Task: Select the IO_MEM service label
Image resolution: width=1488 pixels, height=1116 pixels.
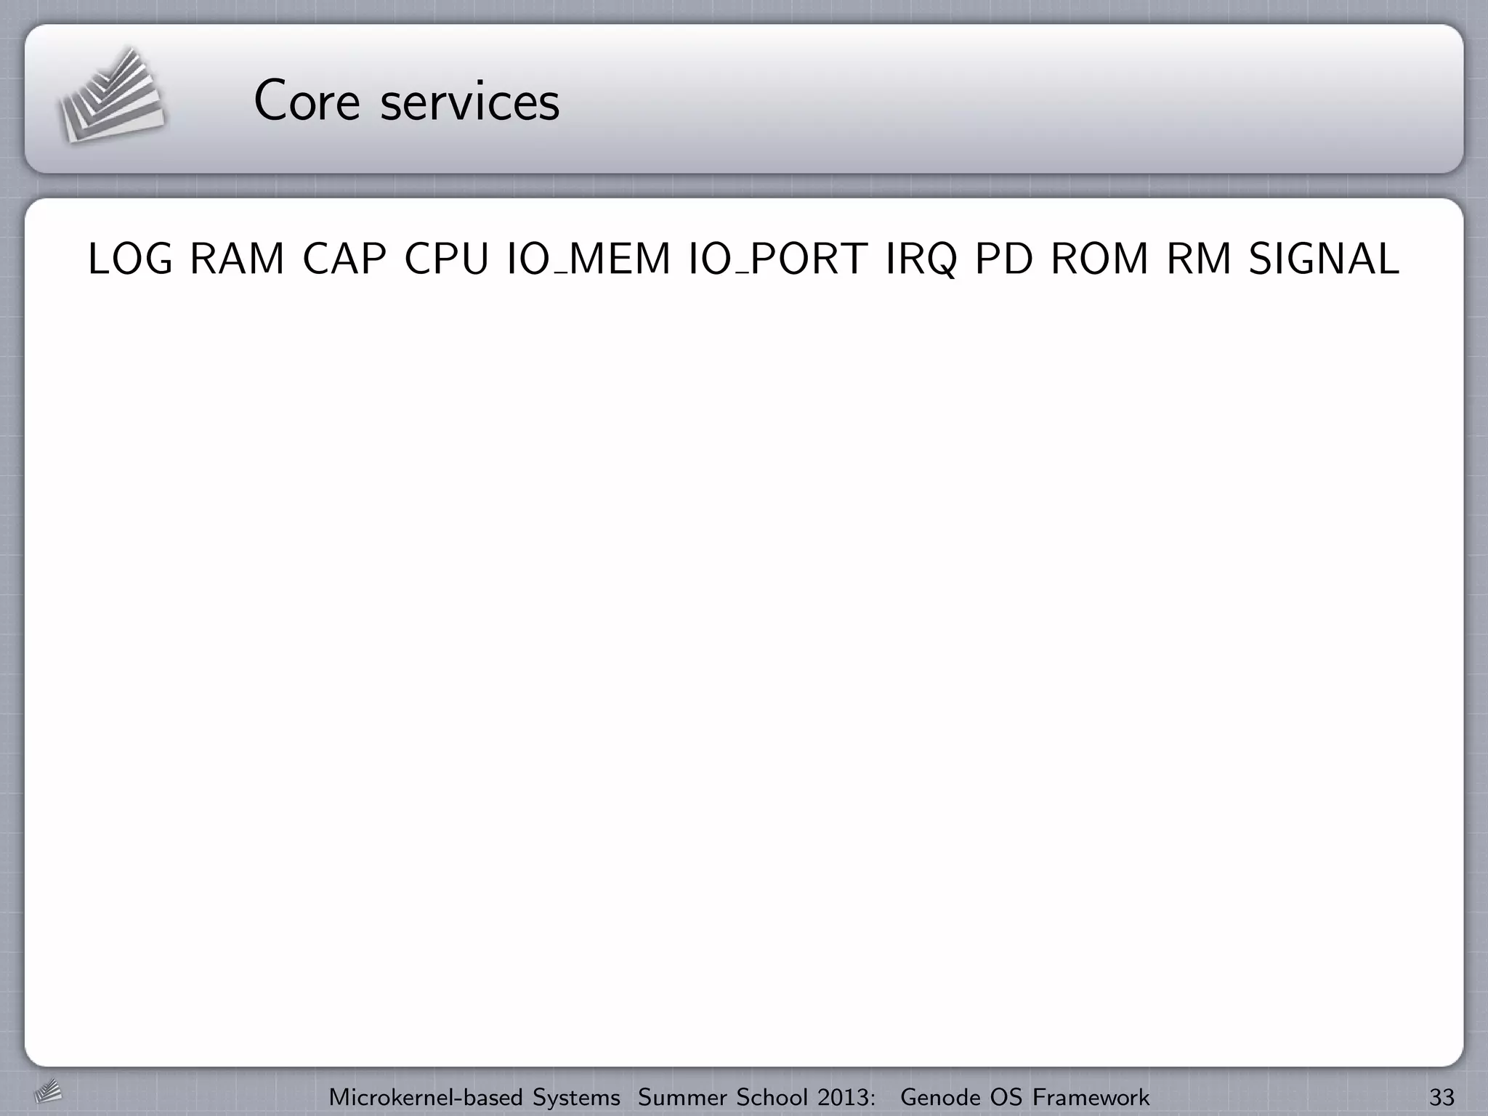Action: pyautogui.click(x=588, y=259)
